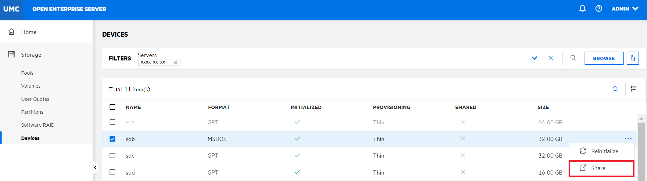647x181 pixels.
Task: Click the three-dot actions icon for sdb
Action: click(628, 139)
